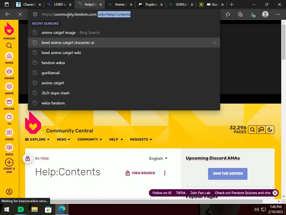Open Video section in sidebar
286x215 pixels.
[x=9, y=135]
